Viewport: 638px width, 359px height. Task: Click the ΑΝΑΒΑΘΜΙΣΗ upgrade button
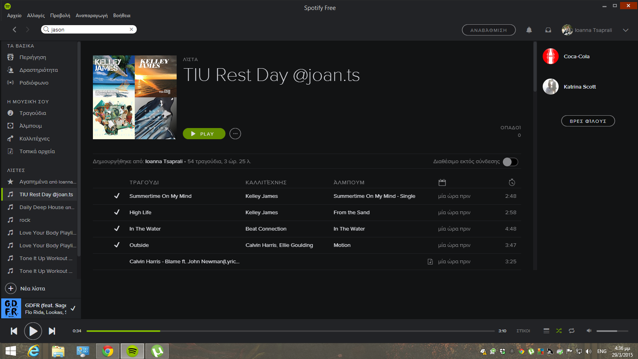tap(488, 30)
